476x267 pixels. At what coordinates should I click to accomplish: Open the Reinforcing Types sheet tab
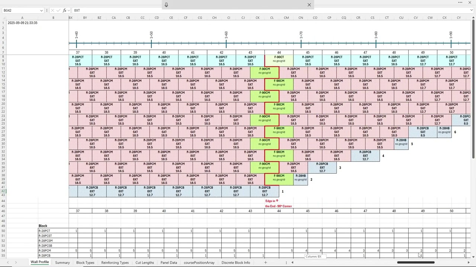pyautogui.click(x=115, y=263)
